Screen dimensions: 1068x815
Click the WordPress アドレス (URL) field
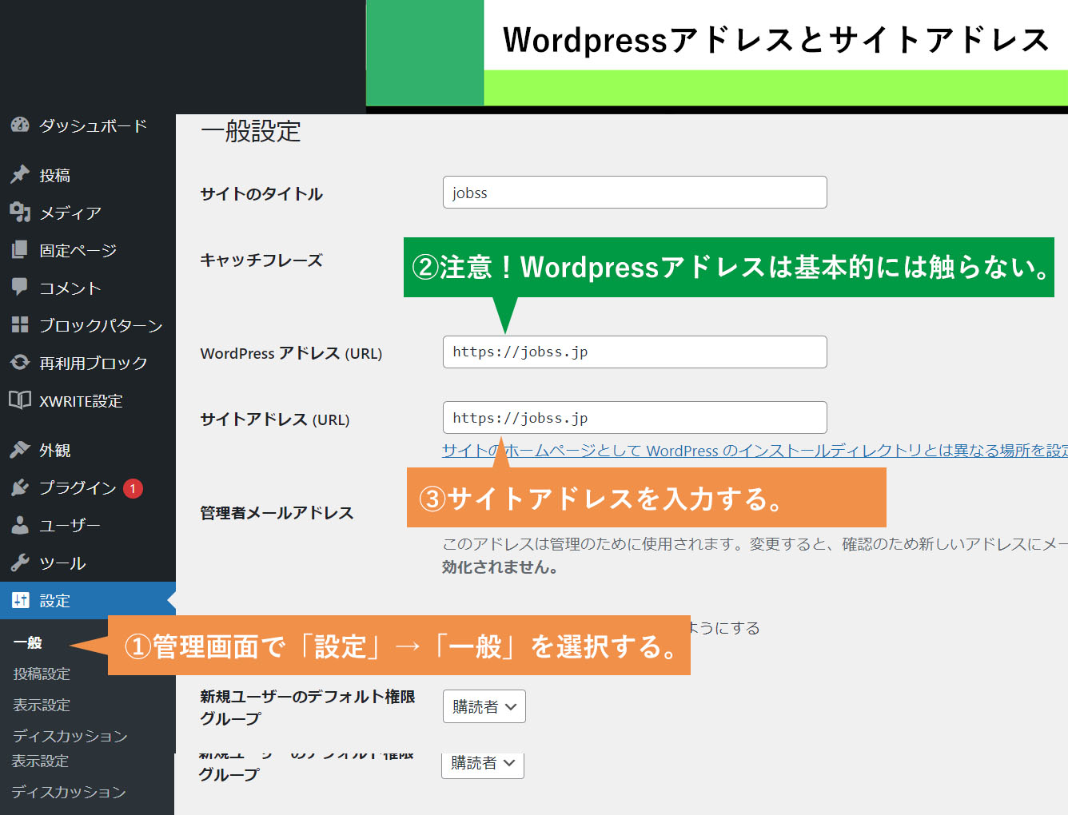point(635,352)
